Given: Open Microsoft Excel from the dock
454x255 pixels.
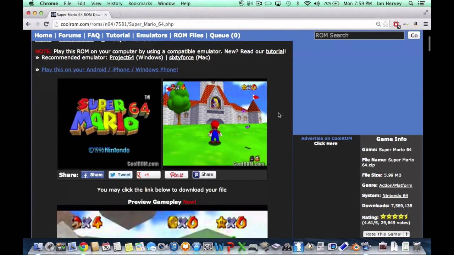Looking at the screenshot, I should 242,246.
